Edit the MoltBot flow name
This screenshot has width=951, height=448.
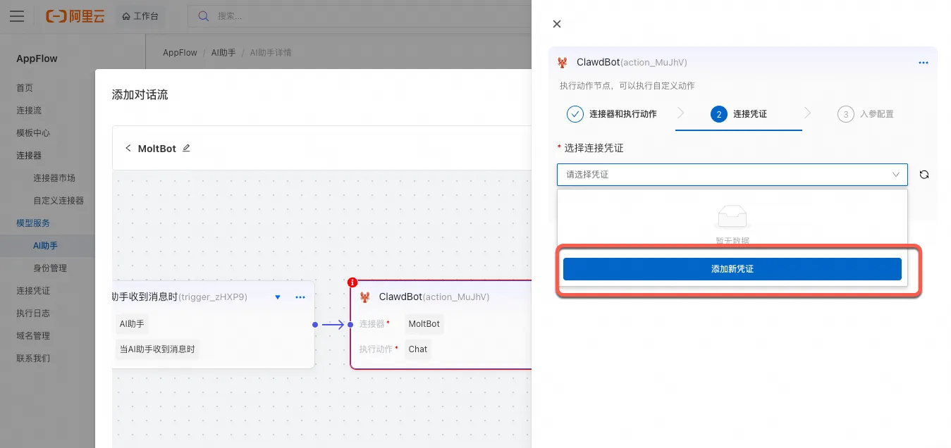[186, 148]
